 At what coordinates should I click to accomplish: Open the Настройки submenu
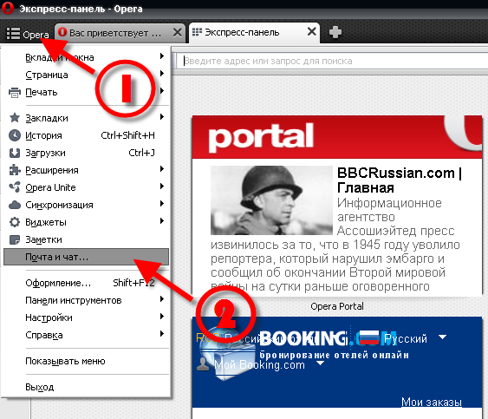[x=87, y=318]
